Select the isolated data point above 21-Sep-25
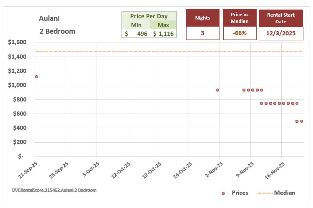 [x=36, y=77]
